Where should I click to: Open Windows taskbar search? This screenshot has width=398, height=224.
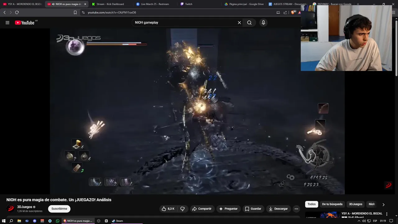pos(11,221)
